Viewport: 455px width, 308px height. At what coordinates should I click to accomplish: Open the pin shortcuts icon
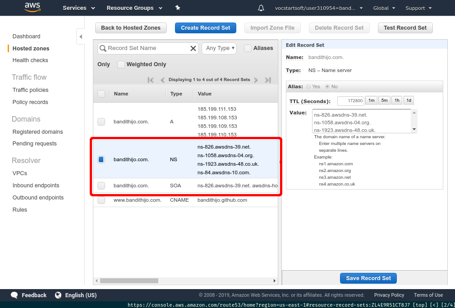tap(178, 8)
